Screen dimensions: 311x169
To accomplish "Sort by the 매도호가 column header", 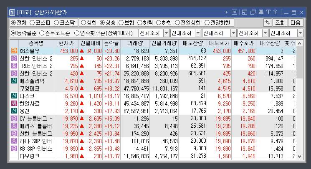I will tap(219, 43).
